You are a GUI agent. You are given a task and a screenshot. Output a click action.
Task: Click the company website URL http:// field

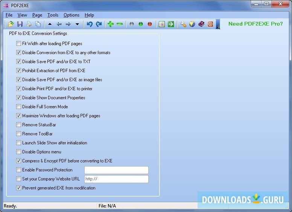pyautogui.click(x=116, y=179)
